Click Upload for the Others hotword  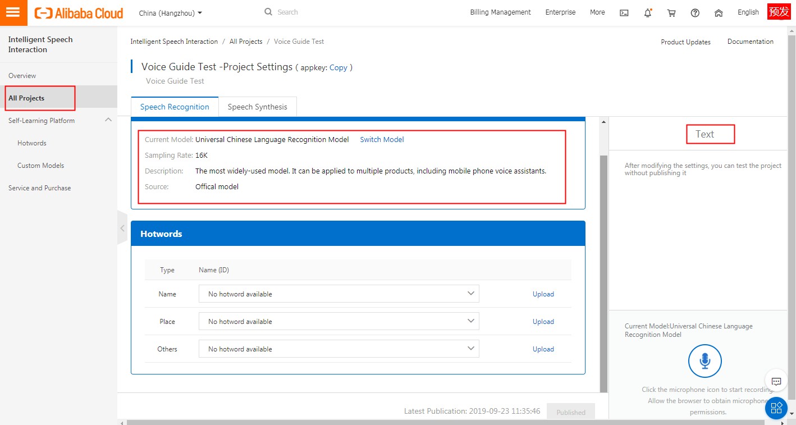pos(543,349)
